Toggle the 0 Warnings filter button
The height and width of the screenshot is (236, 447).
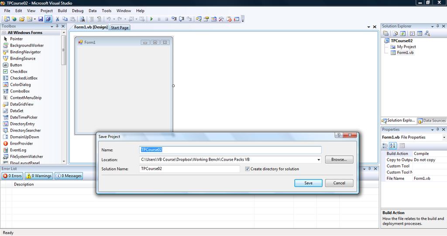[x=39, y=176]
